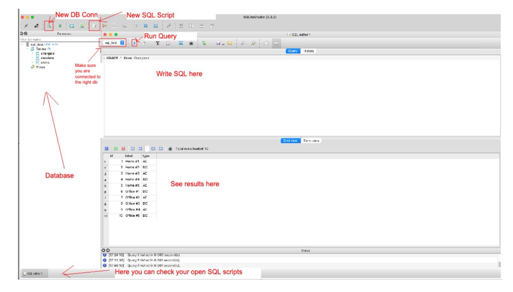Click the wrench configuration icon
This screenshot has width=513, height=292.
point(169,26)
